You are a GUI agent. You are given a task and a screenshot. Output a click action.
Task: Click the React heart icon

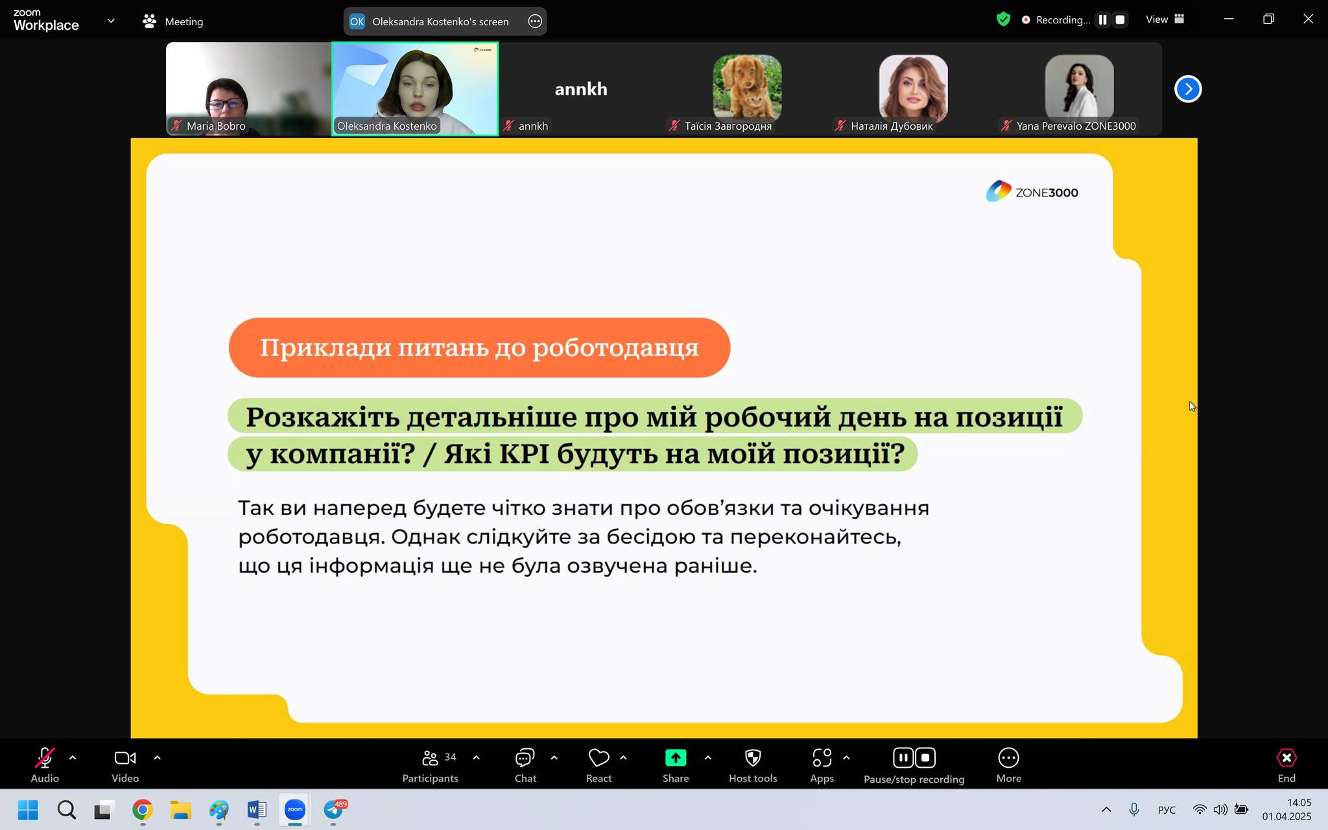coord(599,759)
